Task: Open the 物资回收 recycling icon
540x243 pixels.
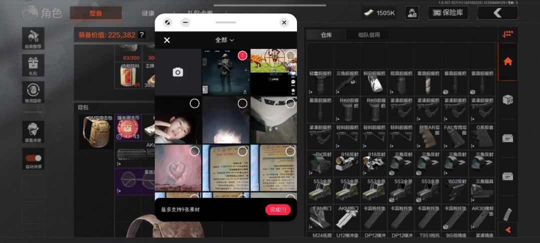Action: coord(33,92)
